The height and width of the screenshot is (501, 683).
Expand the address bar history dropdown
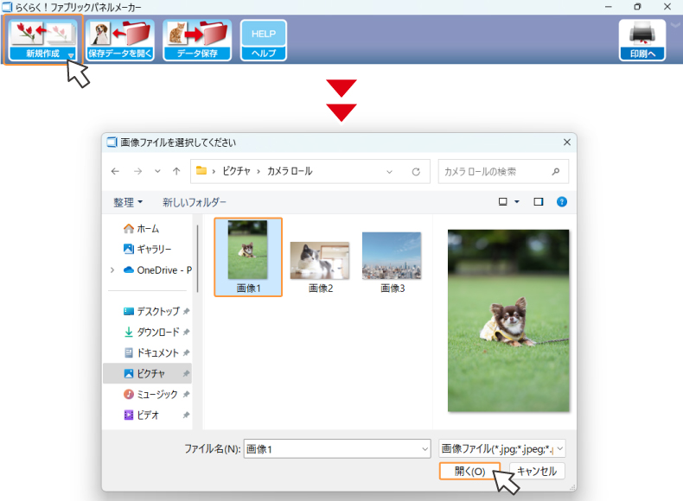[x=389, y=172]
